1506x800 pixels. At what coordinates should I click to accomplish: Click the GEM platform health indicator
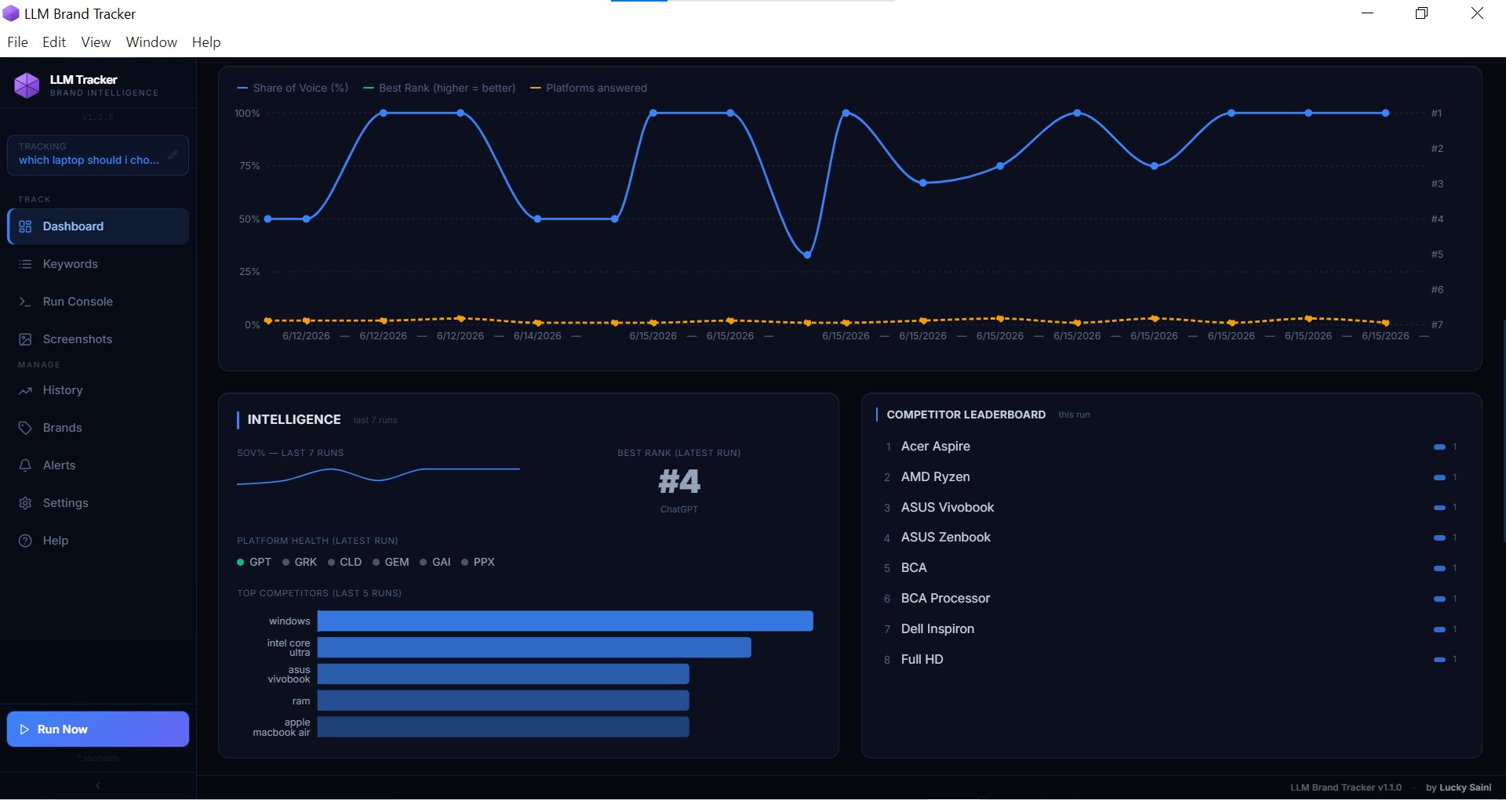tap(391, 562)
